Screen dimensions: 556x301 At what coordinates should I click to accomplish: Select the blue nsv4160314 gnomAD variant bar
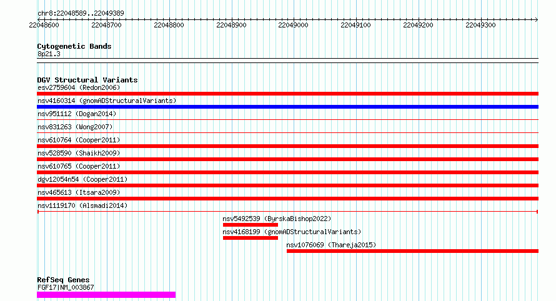pyautogui.click(x=287, y=107)
